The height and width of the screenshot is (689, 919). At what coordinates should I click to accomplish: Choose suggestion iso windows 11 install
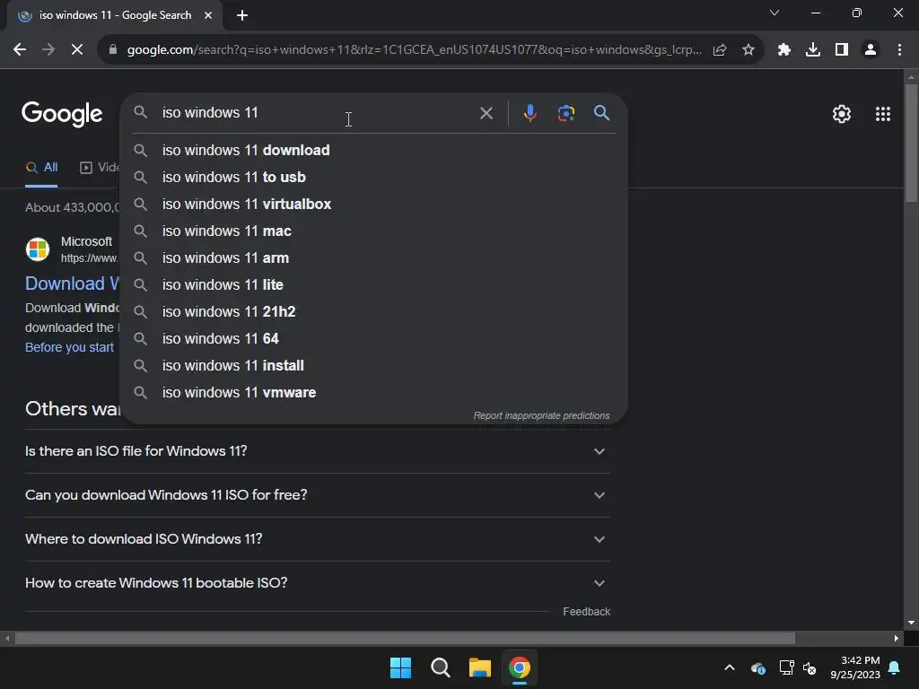point(373,366)
